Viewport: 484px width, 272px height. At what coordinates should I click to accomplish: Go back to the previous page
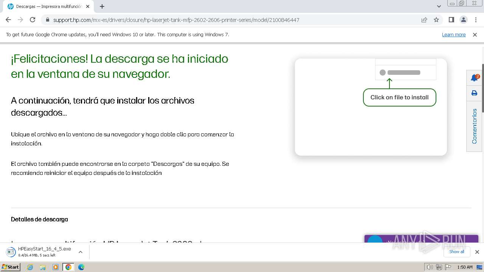tap(8, 20)
